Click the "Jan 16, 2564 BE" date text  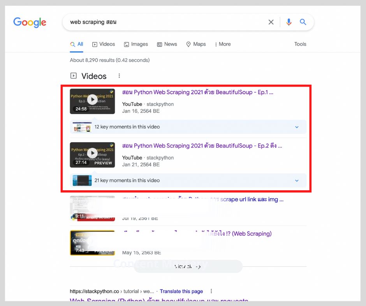[141, 111]
